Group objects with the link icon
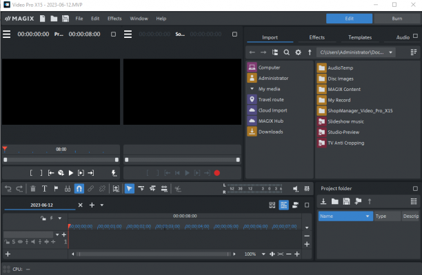The height and width of the screenshot is (275, 422). point(91,189)
